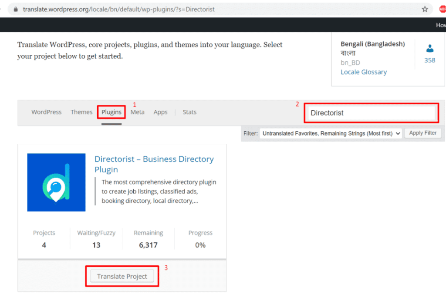This screenshot has height=294, width=446.
Task: Click the bn_BD locale code
Action: click(x=350, y=63)
